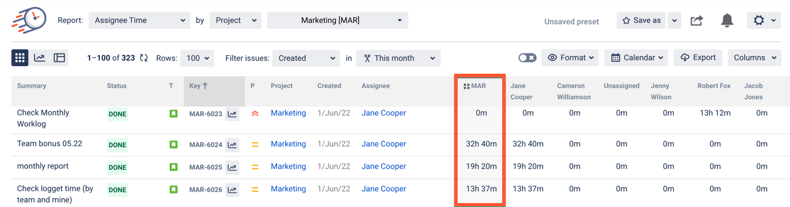
Task: Click the summary 'monthly report'
Action: click(43, 166)
